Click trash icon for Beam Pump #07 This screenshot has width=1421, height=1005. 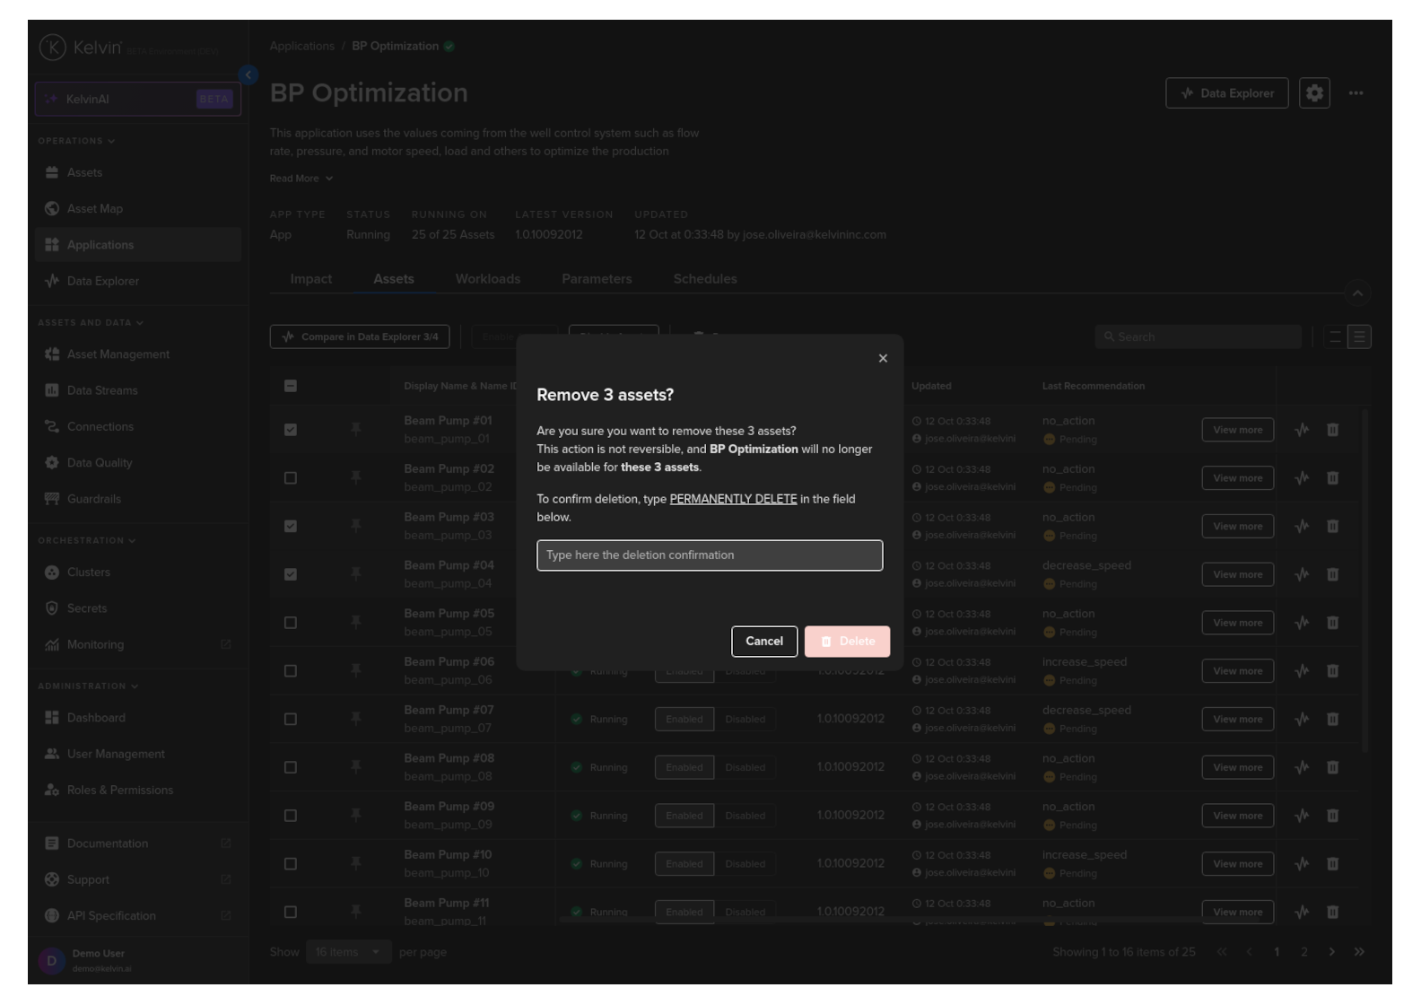(1332, 720)
